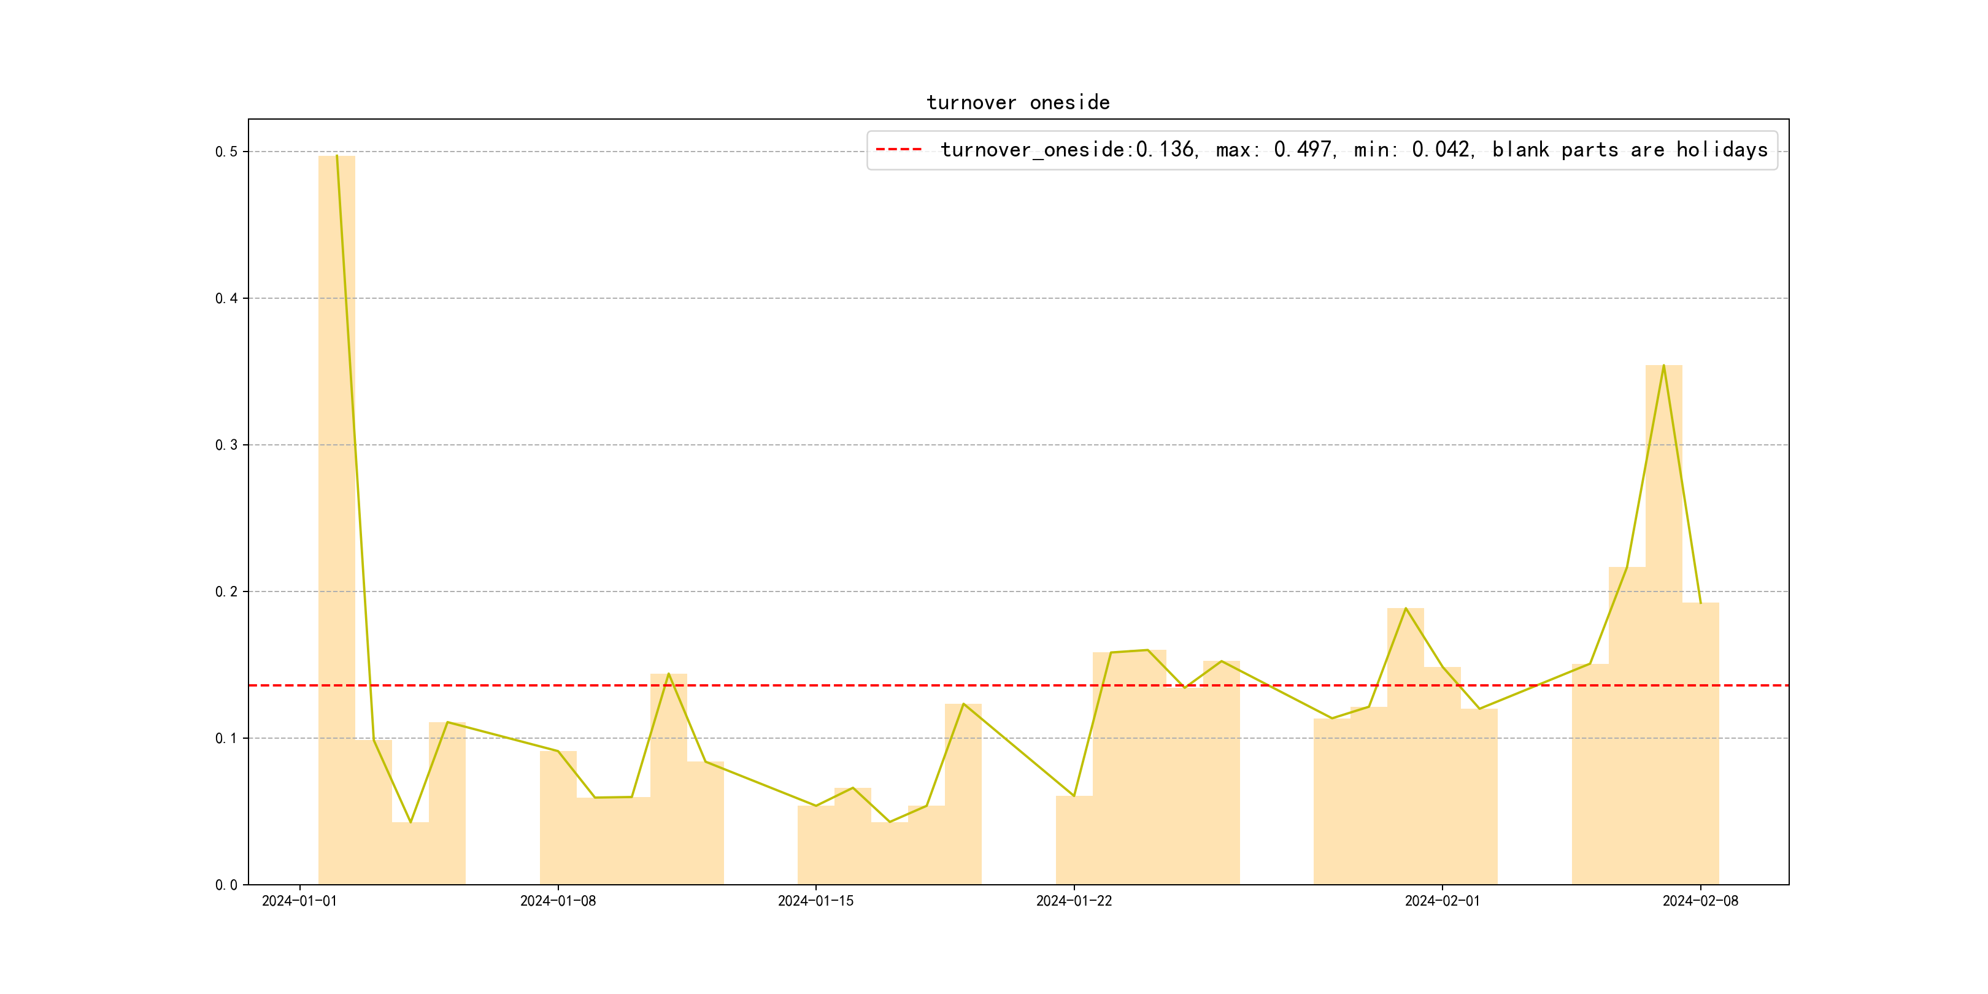This screenshot has width=1988, height=994.
Task: Click x-axis label 2024-01-01
Action: coord(299,901)
